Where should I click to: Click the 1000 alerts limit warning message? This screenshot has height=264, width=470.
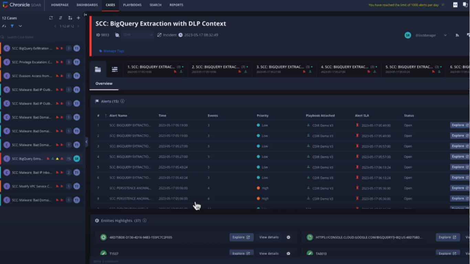(404, 5)
